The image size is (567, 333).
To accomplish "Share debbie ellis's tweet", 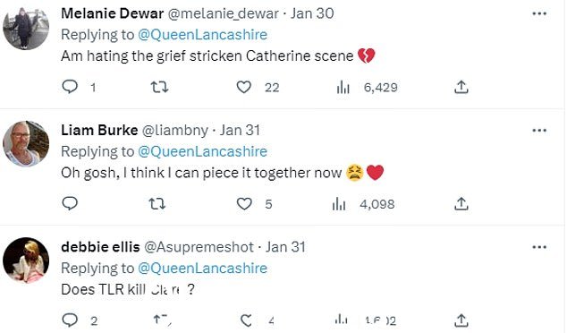I will (461, 320).
